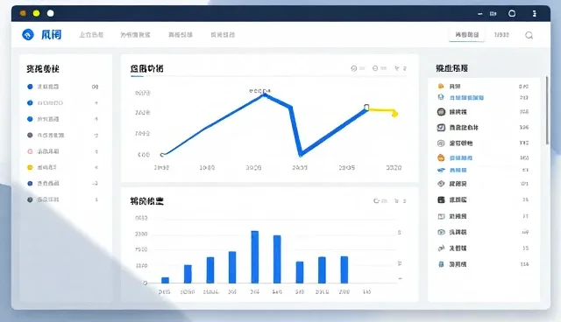Click the clock icon in line chart header
This screenshot has height=322, width=561.
[x=354, y=68]
